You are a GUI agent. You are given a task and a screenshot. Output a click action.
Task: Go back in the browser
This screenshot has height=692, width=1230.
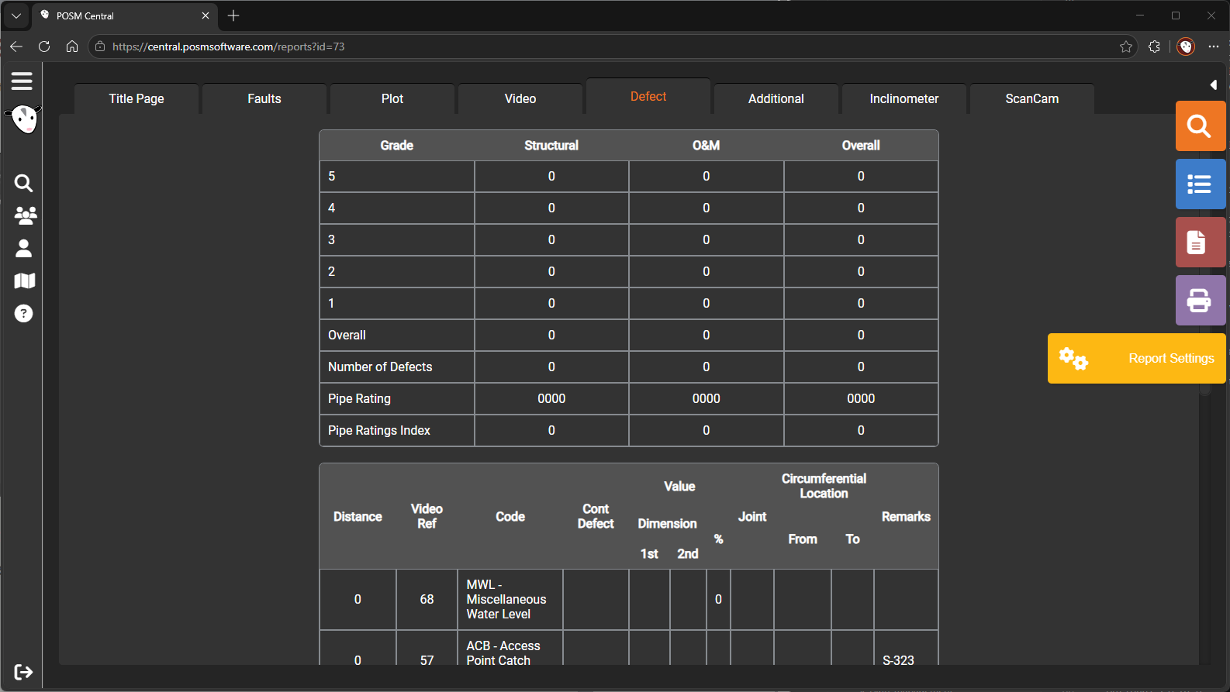[x=16, y=46]
